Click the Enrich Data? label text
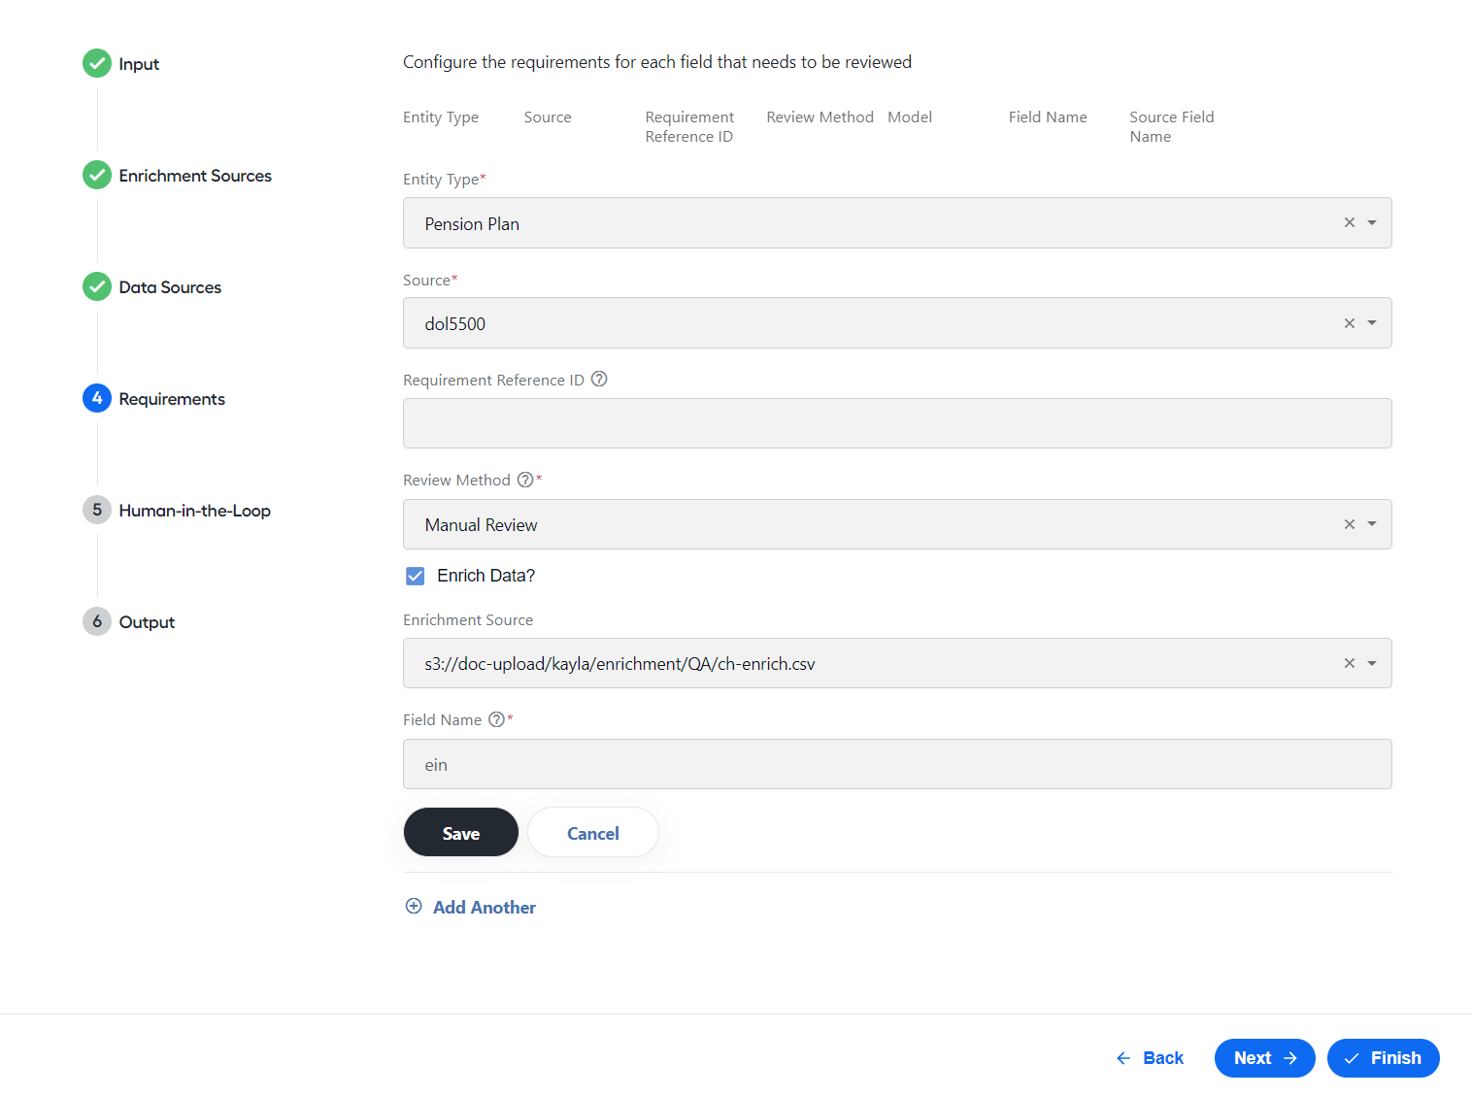The width and height of the screenshot is (1472, 1097). [486, 576]
